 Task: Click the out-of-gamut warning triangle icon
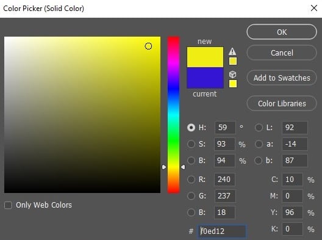pos(232,51)
